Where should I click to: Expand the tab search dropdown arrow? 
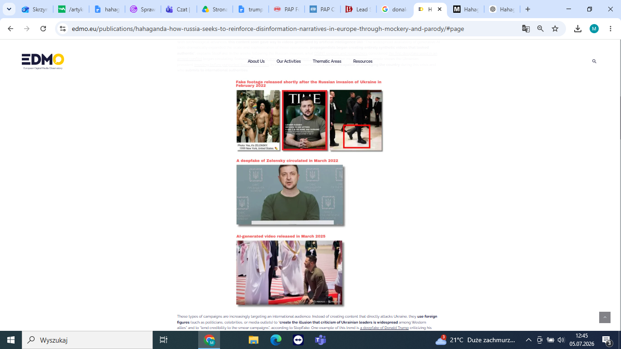9,9
